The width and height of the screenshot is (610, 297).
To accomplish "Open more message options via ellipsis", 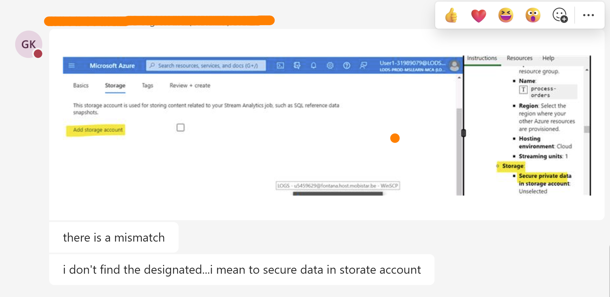I will pos(588,15).
